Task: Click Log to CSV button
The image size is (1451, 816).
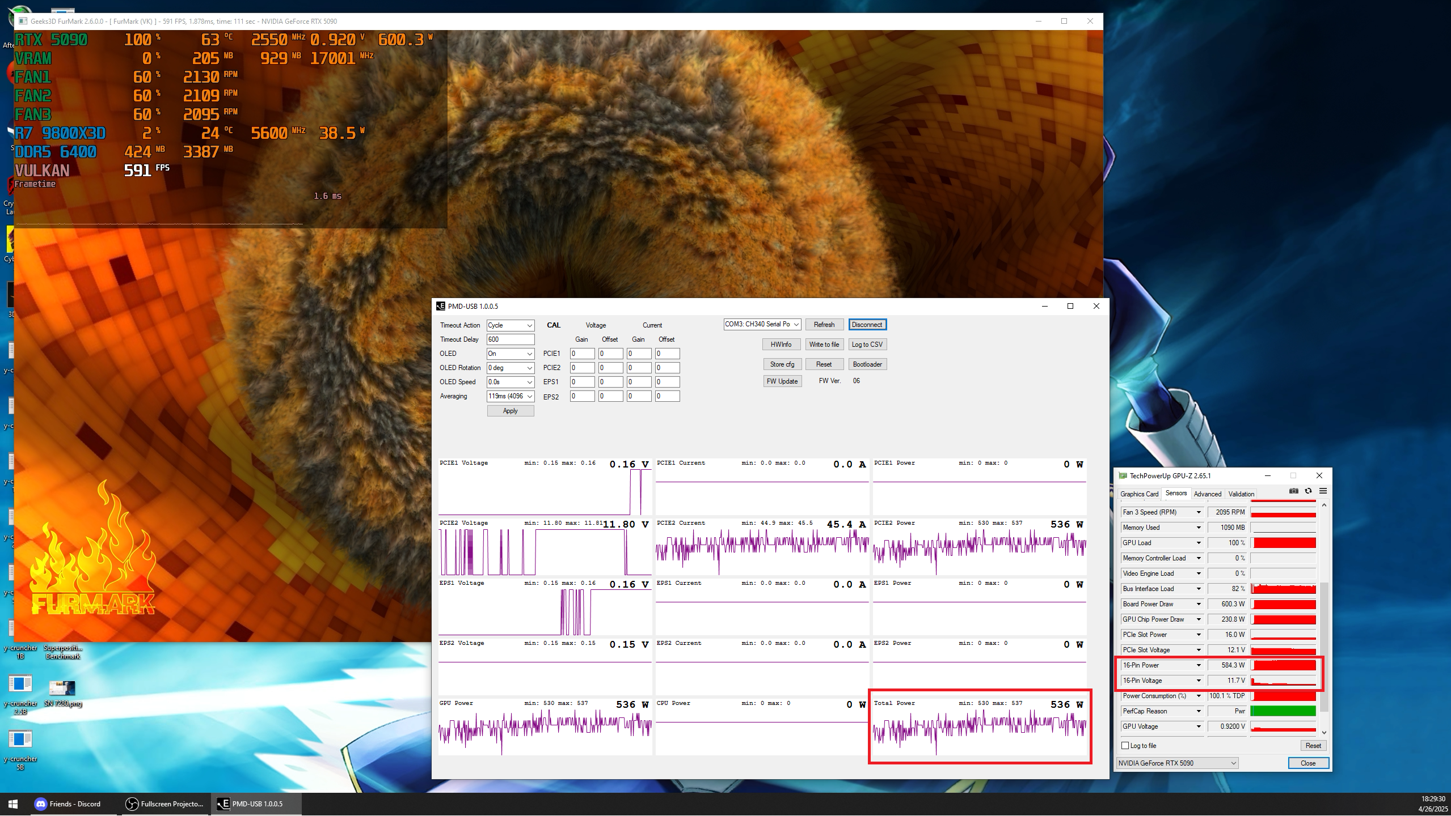Action: [x=867, y=345]
